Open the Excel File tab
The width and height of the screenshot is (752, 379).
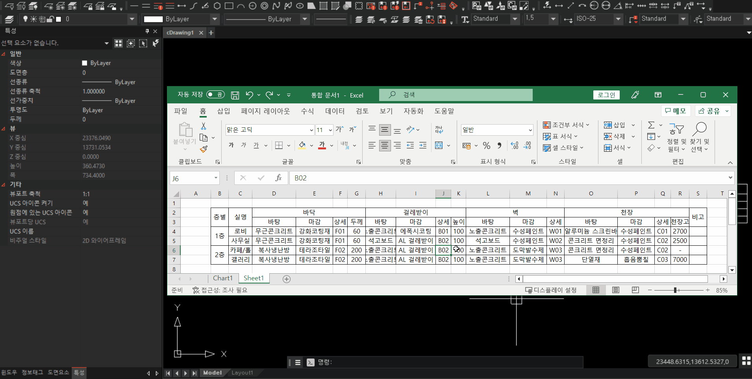(181, 111)
